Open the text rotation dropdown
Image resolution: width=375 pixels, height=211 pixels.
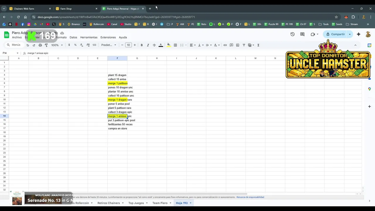[217, 45]
